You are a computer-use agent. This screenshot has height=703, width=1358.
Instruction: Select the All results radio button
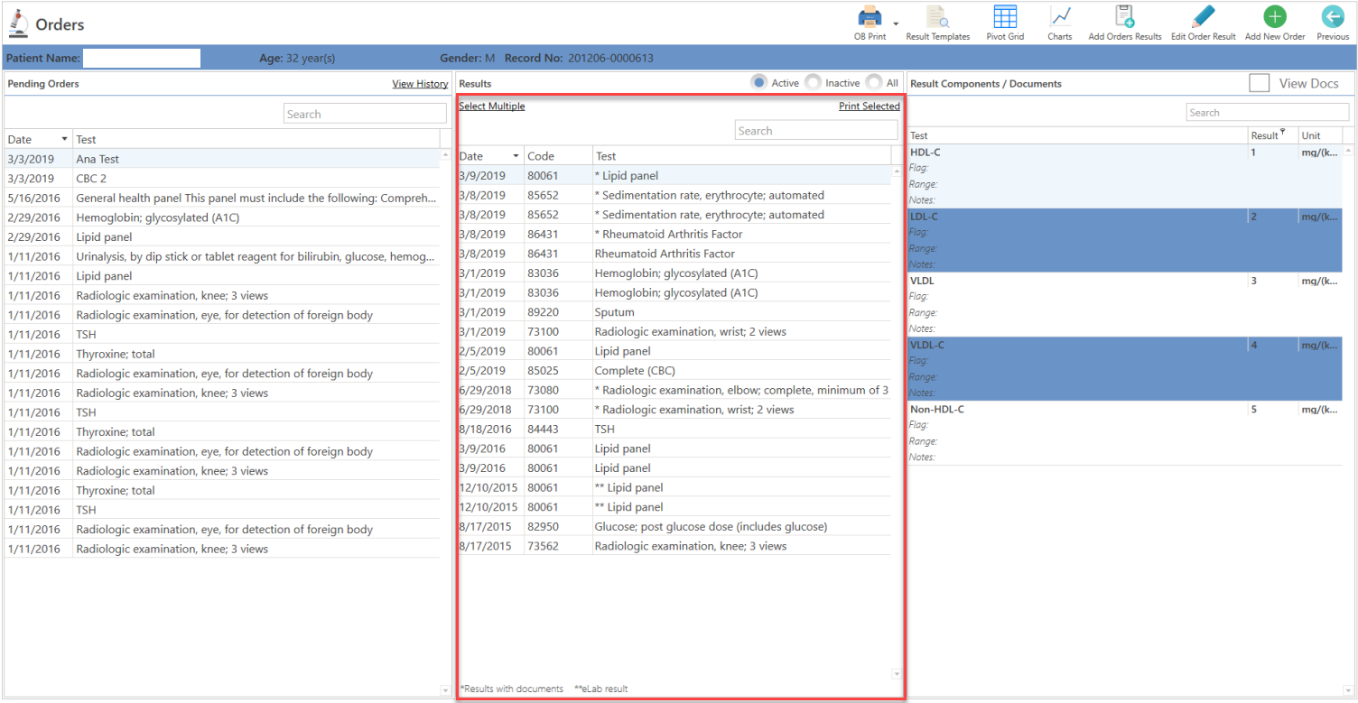pyautogui.click(x=874, y=82)
